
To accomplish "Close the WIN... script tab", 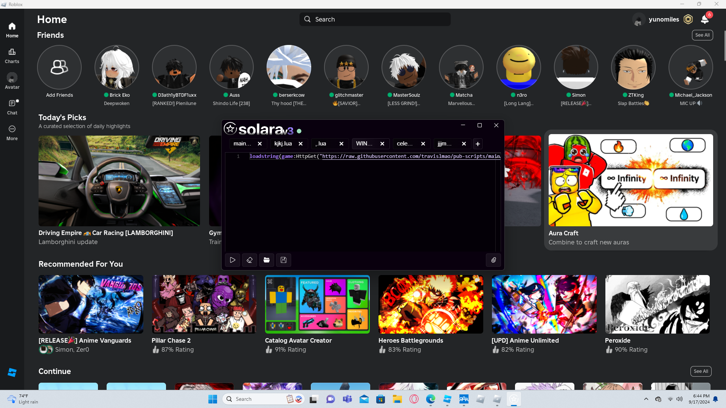I will click(x=382, y=144).
